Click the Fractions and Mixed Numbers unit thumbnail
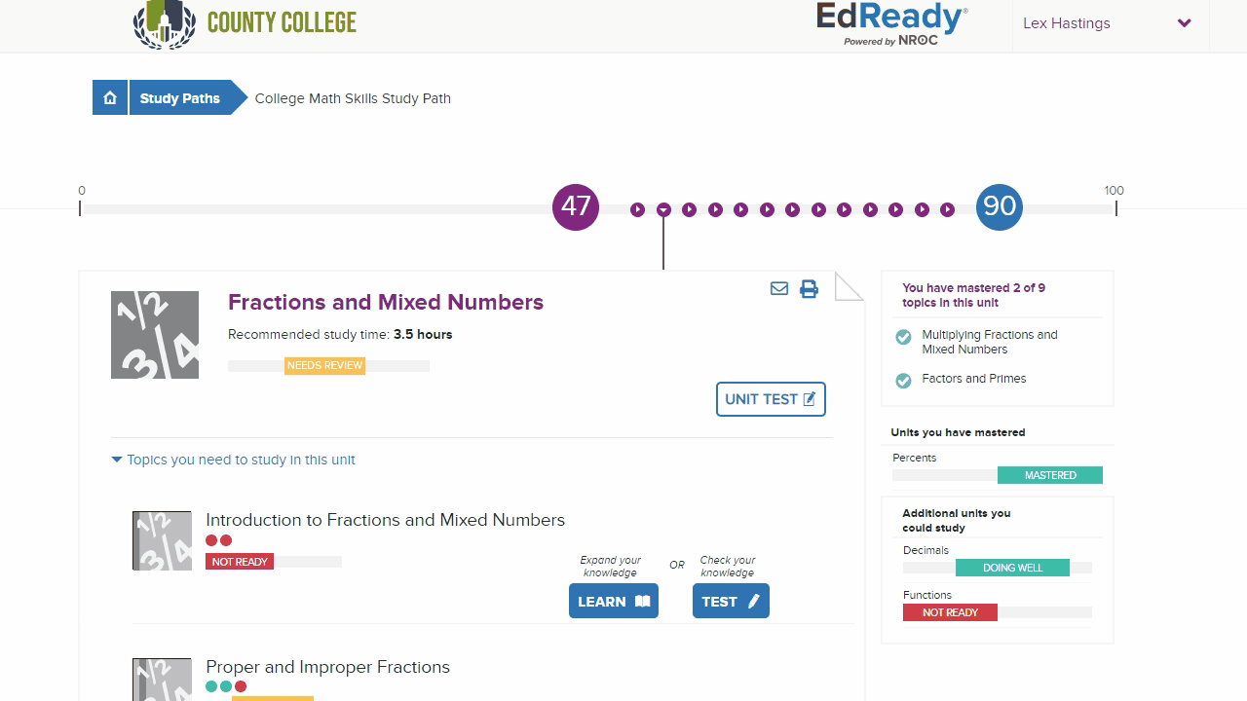This screenshot has height=701, width=1247. (155, 334)
